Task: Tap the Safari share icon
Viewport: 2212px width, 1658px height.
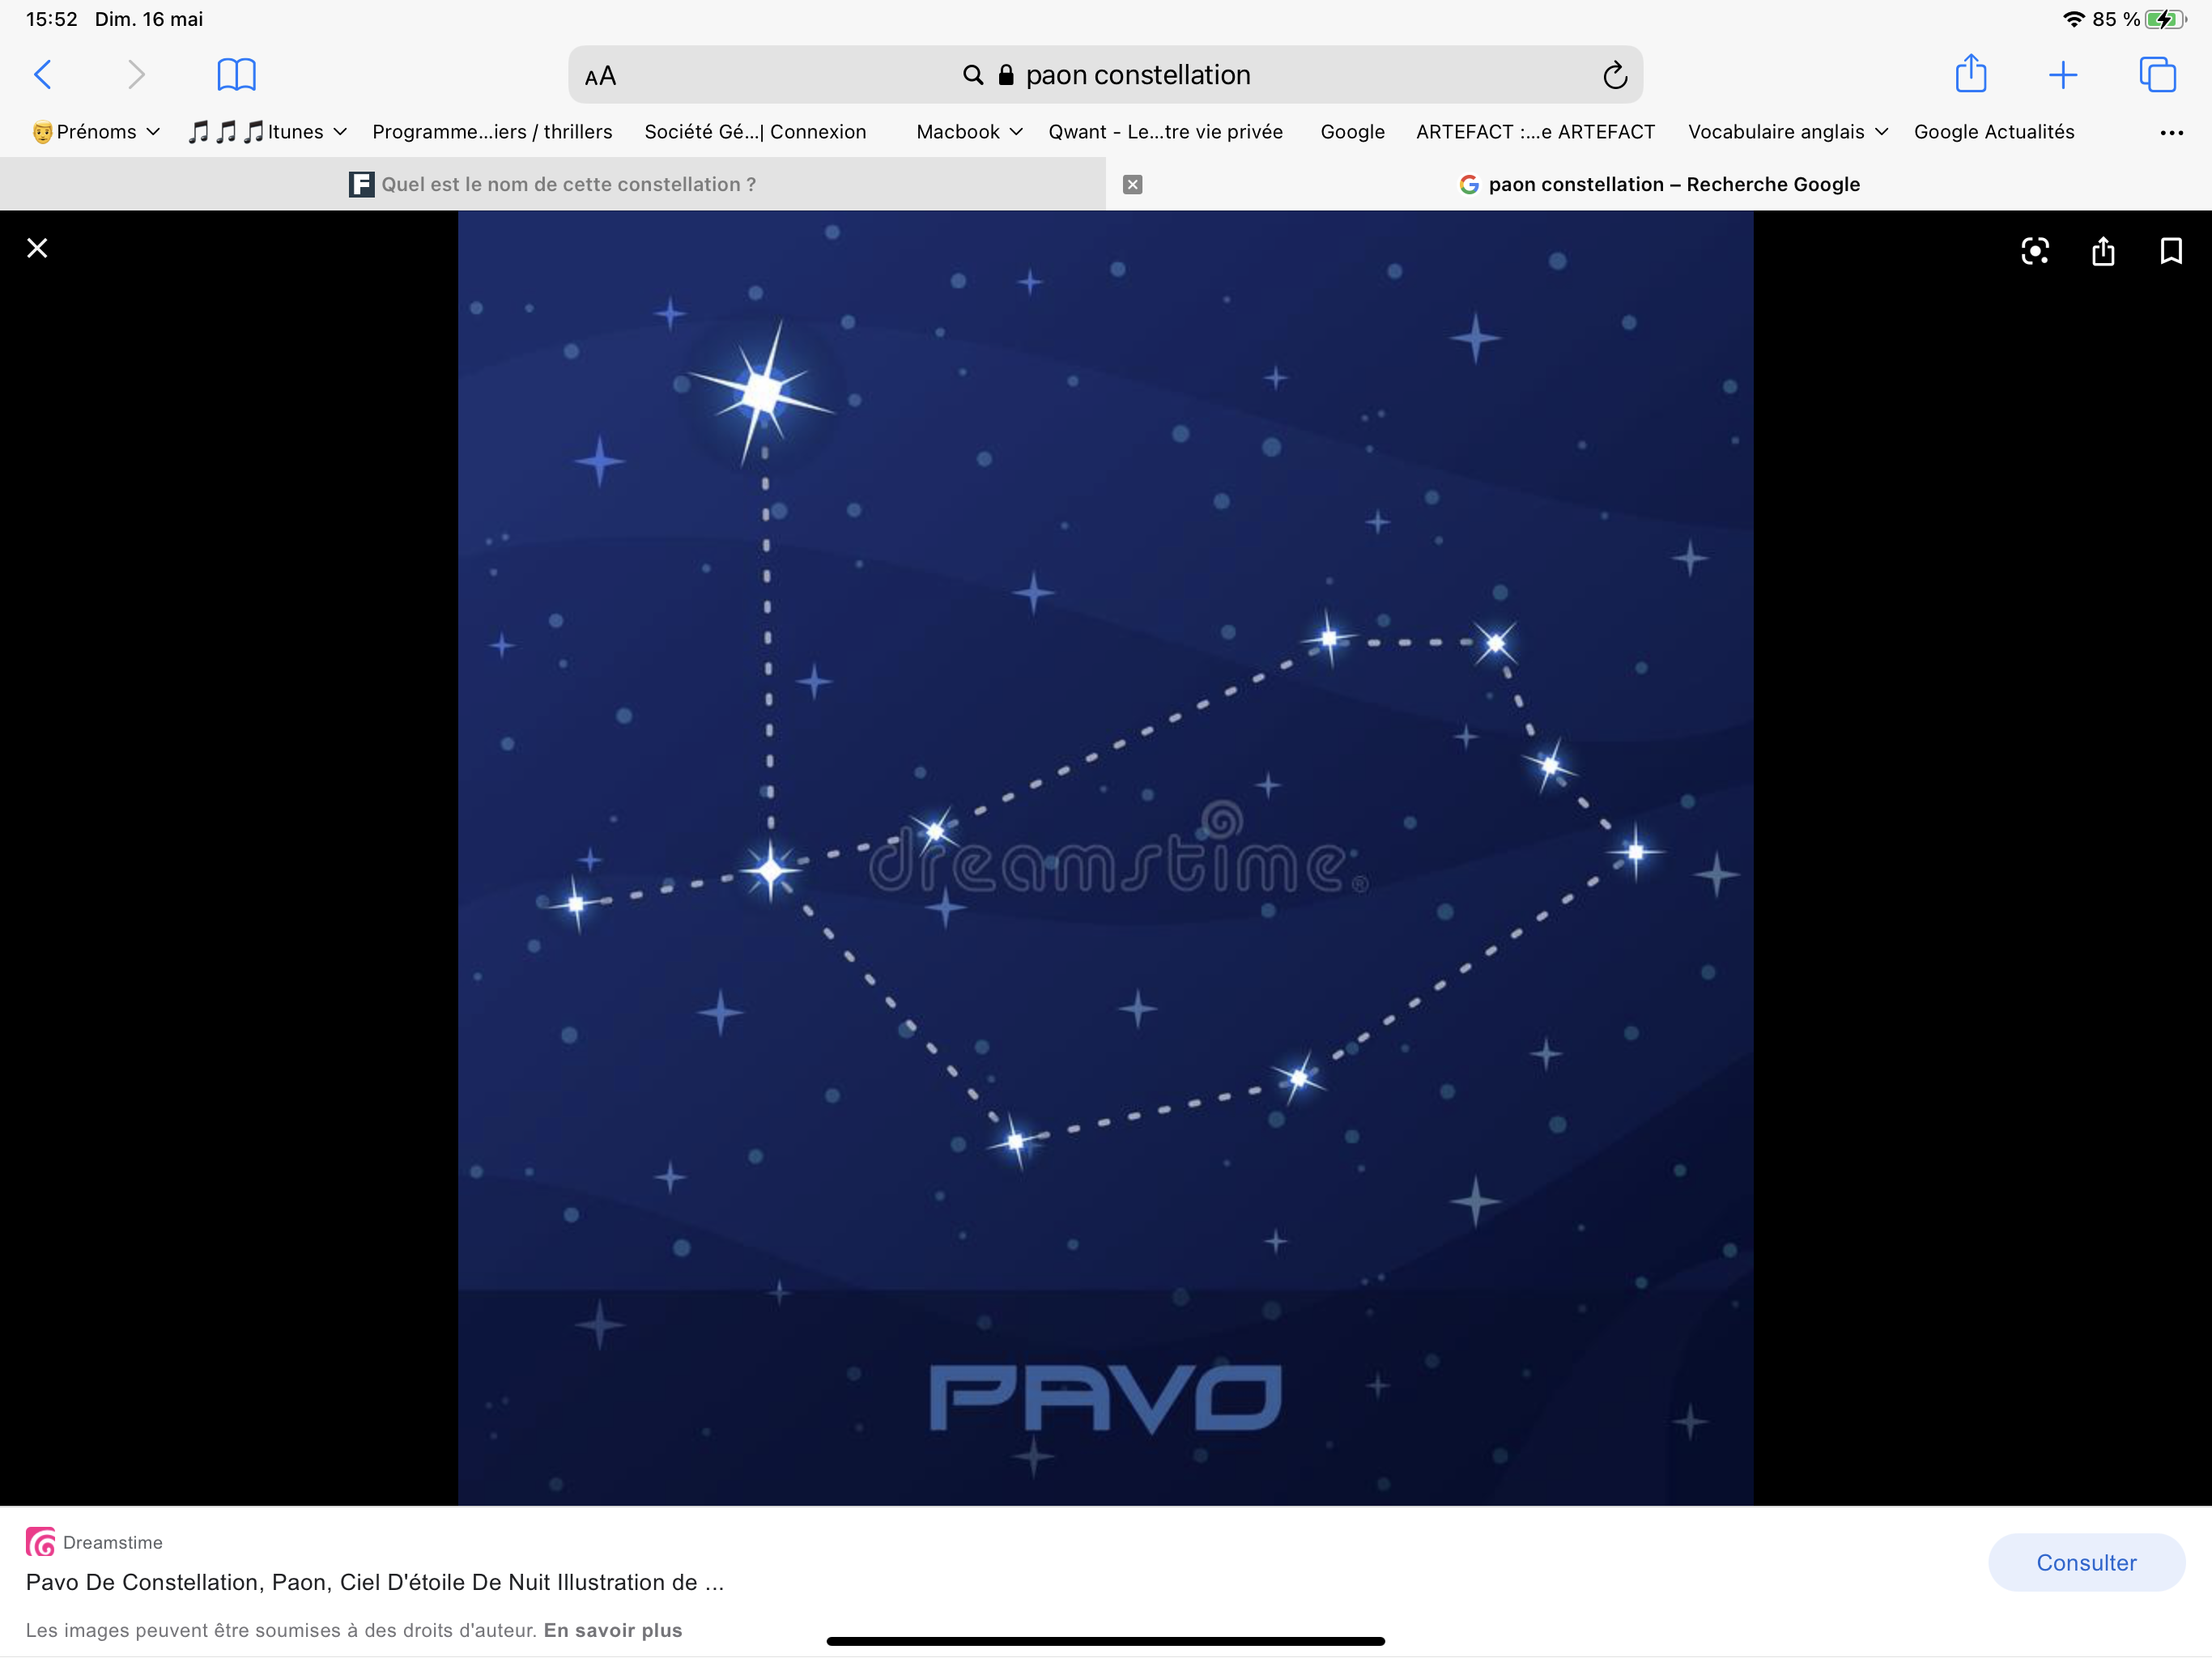Action: (x=1970, y=75)
